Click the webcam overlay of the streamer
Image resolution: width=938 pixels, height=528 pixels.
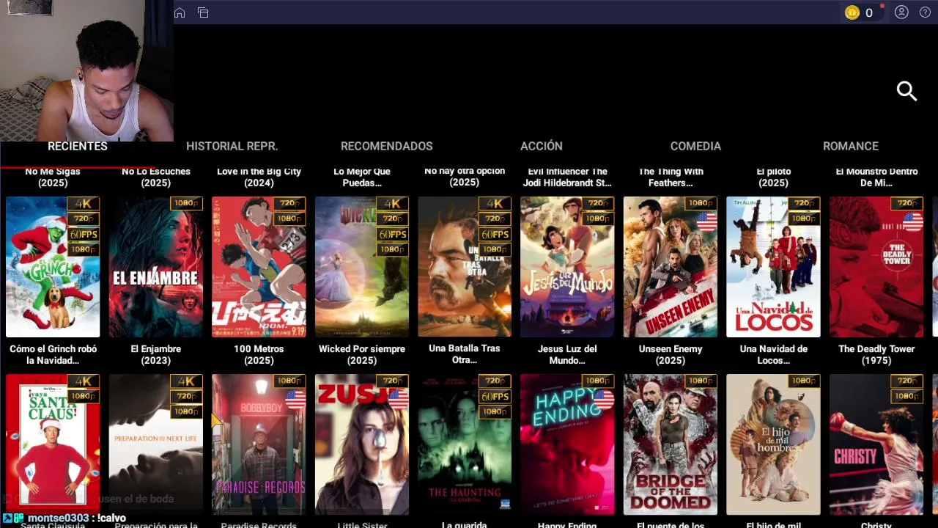[86, 70]
